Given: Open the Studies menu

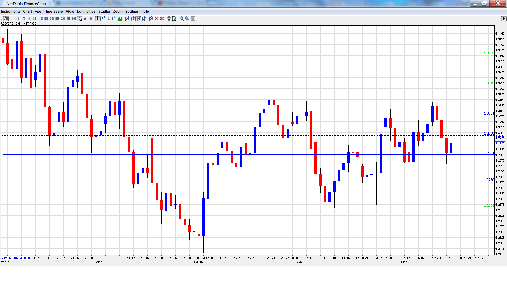Looking at the screenshot, I should pos(104,11).
